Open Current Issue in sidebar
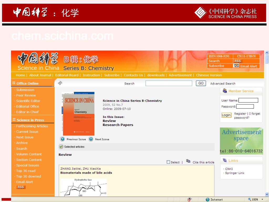Screen dimensions: 269x202 pyautogui.click(x=27, y=132)
